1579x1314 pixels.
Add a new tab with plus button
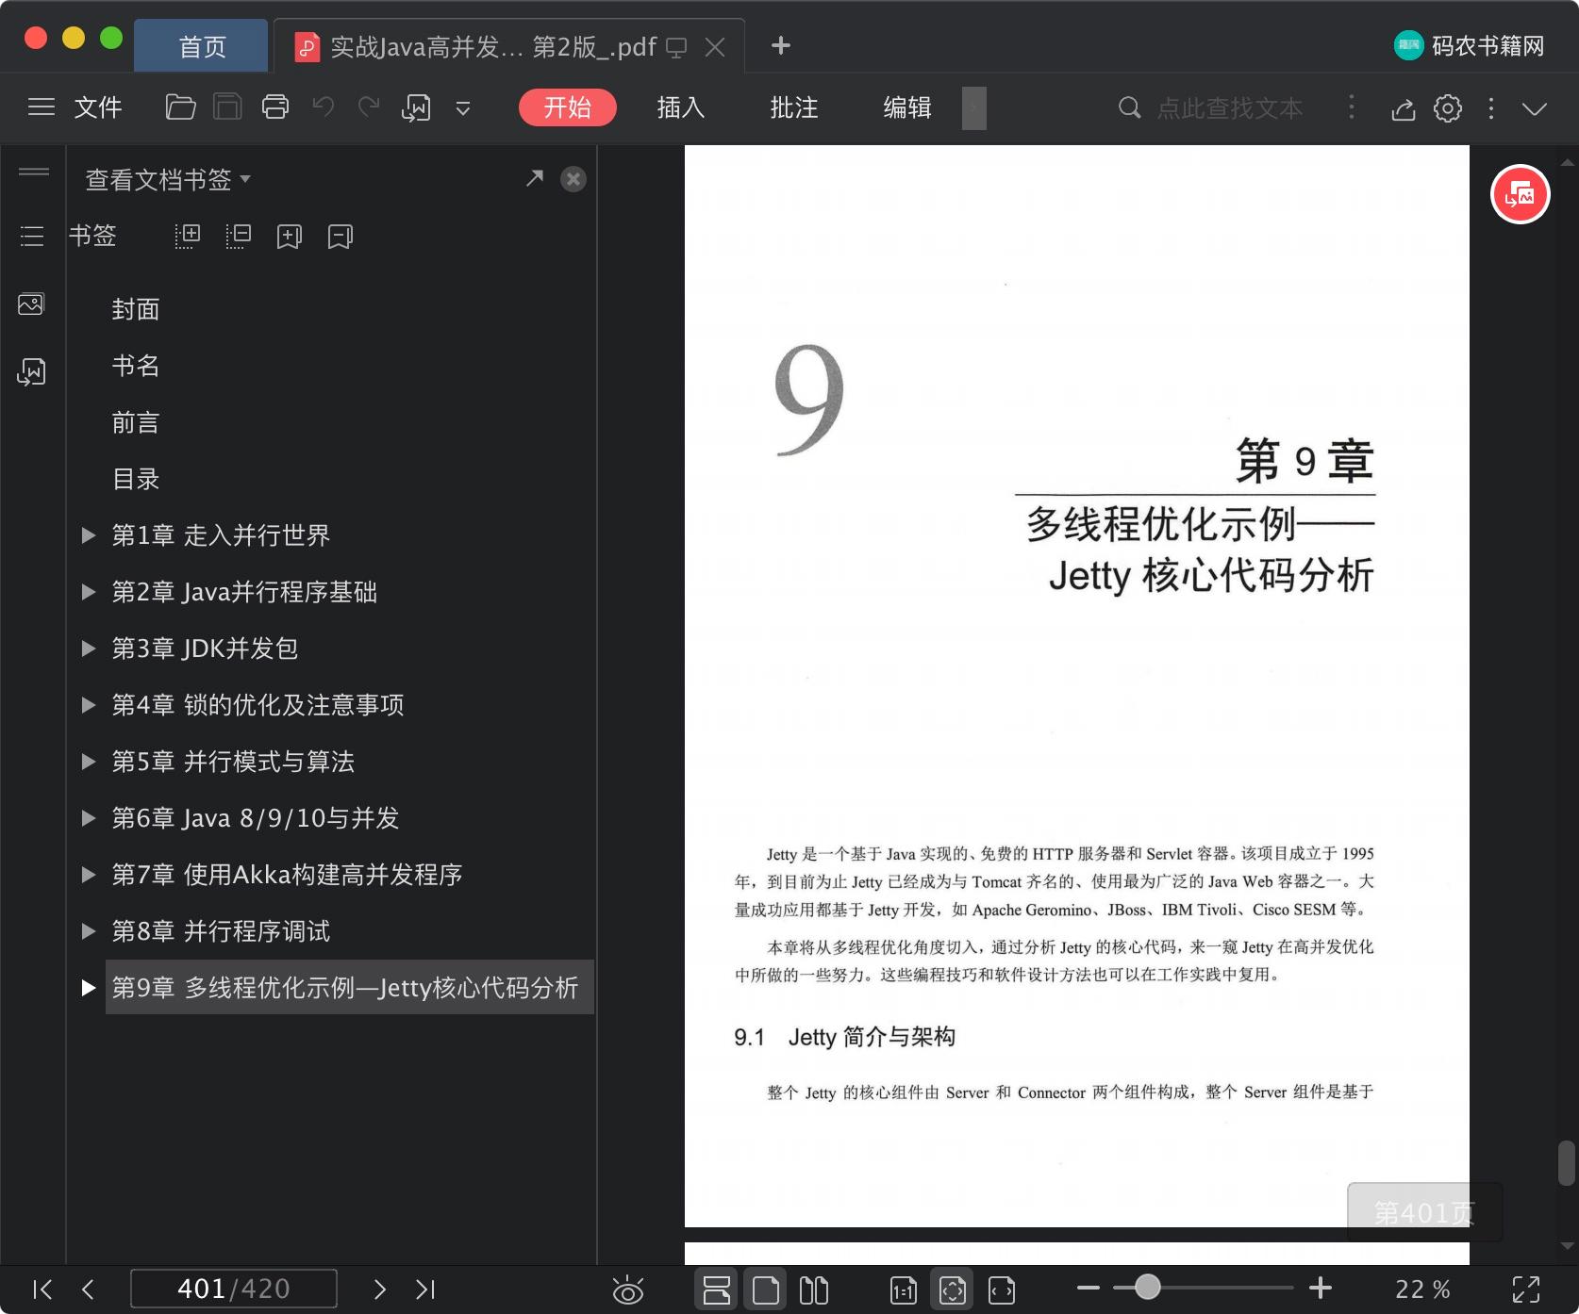click(x=781, y=45)
